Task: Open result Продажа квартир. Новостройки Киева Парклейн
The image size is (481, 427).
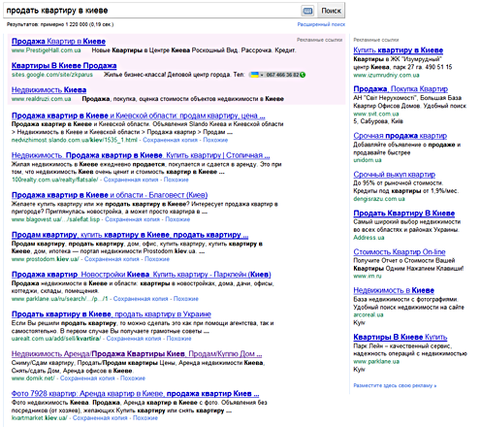Action: [x=142, y=275]
